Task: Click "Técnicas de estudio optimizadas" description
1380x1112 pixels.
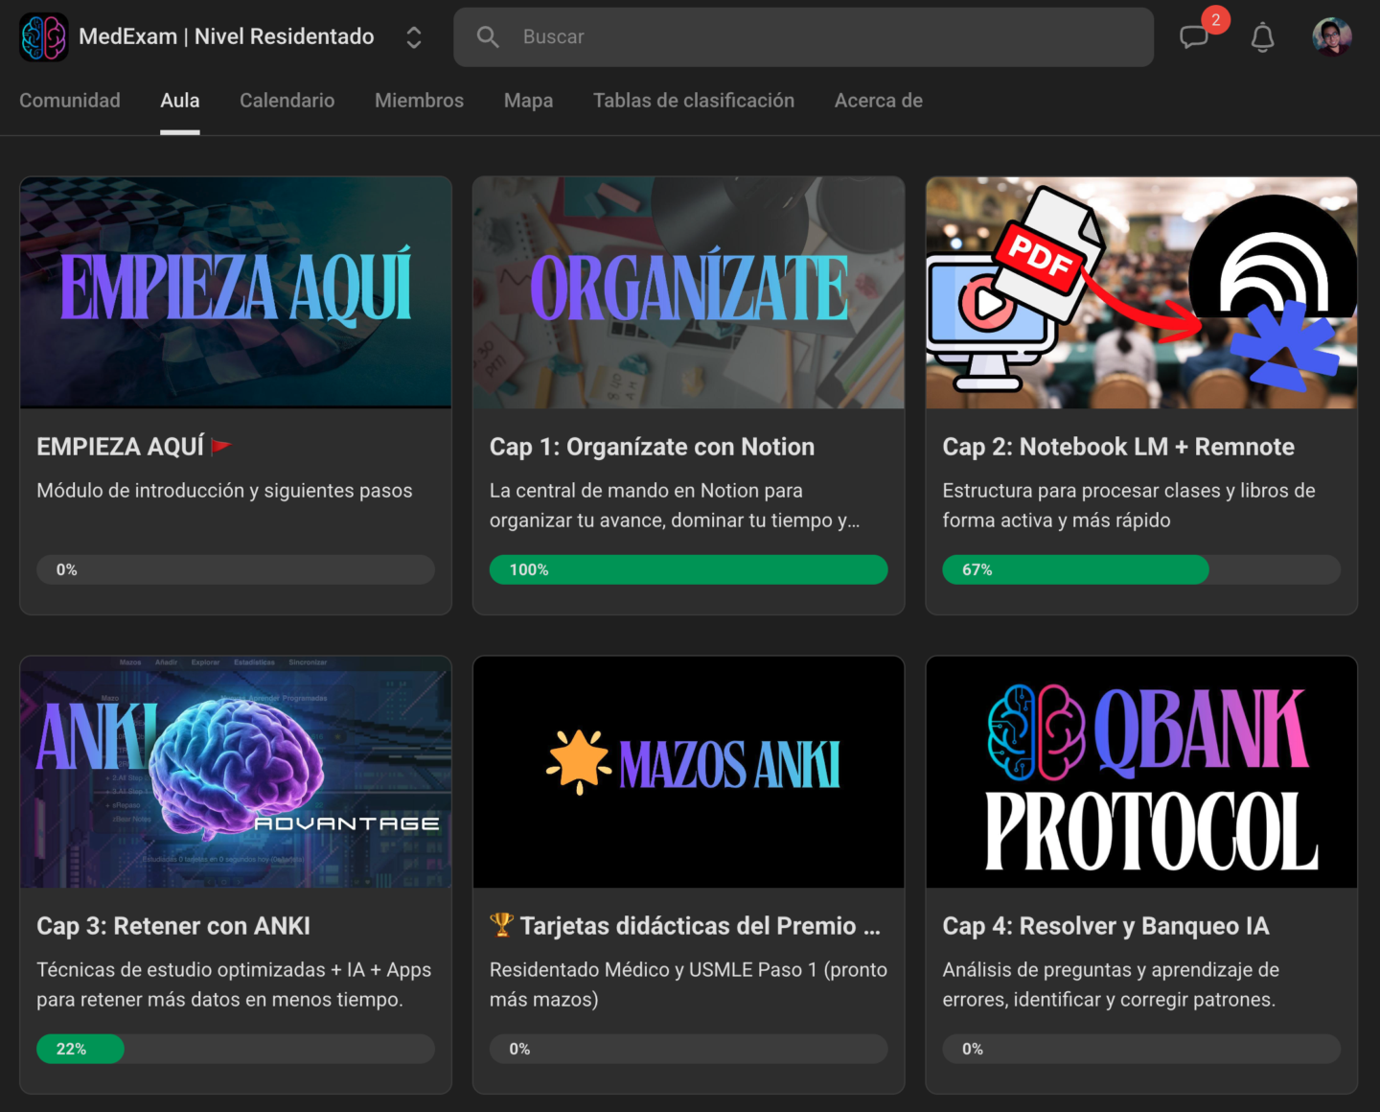Action: [x=234, y=985]
